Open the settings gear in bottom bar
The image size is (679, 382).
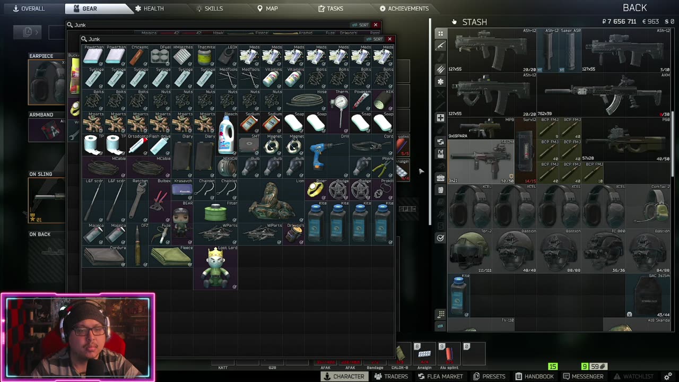pyautogui.click(x=668, y=376)
